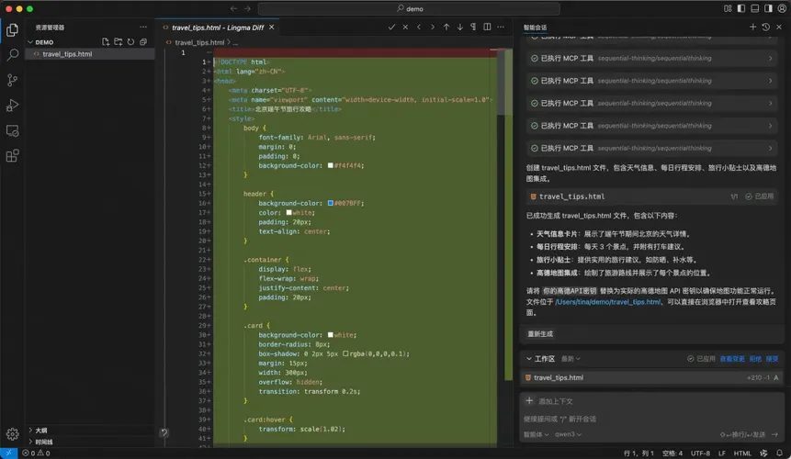
Task: Click the New File icon in explorer
Action: [106, 42]
